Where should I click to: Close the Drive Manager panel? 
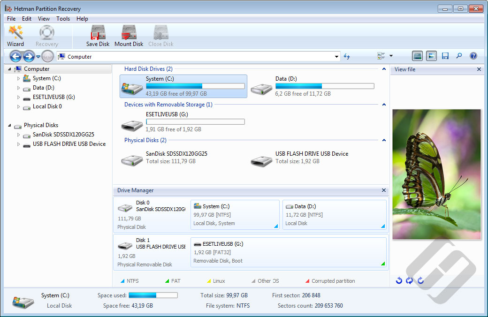[x=384, y=190]
